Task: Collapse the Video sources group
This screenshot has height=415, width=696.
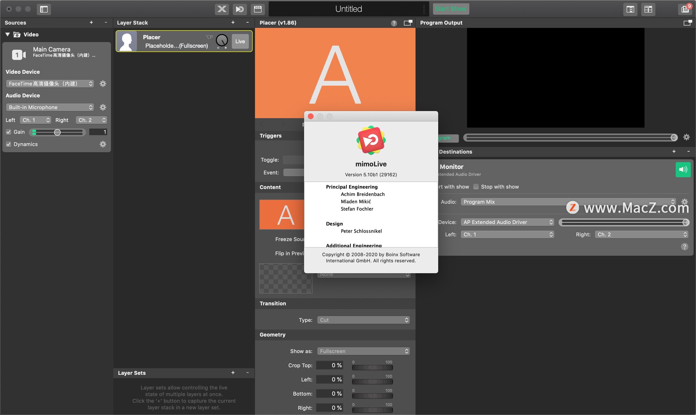Action: (x=7, y=34)
